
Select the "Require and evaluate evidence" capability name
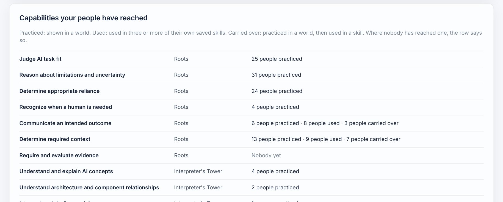tap(59, 155)
